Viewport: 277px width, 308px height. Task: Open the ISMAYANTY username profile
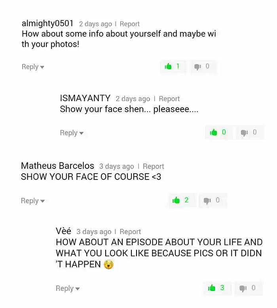pos(85,98)
